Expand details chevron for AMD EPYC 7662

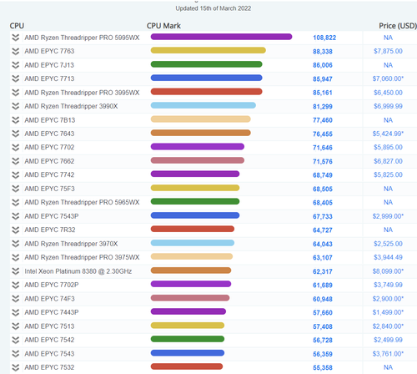[x=16, y=161]
